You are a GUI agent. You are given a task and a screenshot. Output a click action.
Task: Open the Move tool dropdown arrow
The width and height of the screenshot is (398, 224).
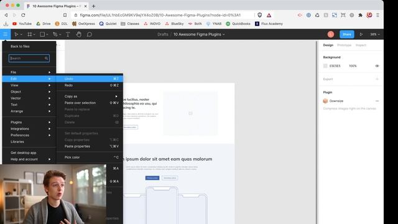21,35
